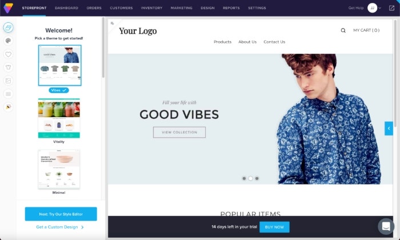Open the color palette style icon

pos(8,41)
